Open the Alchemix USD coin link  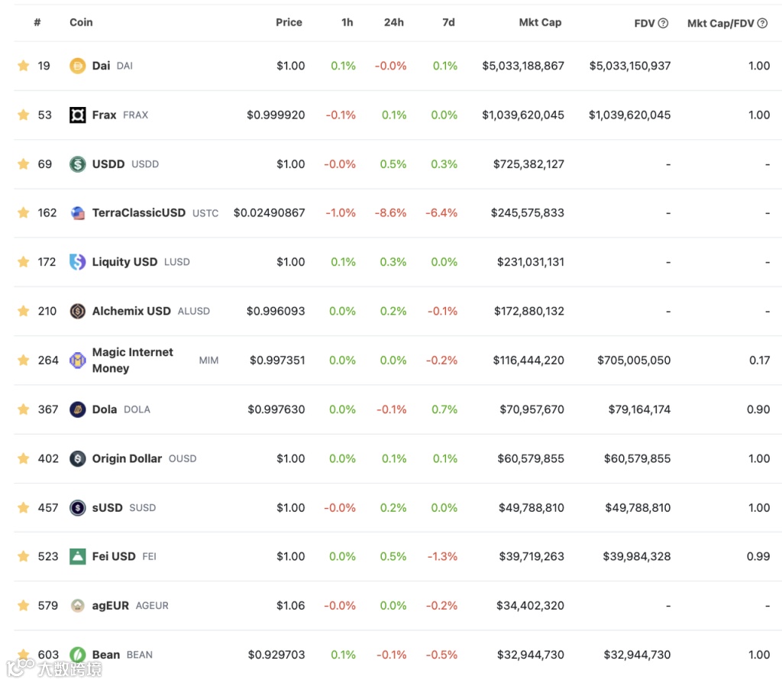(131, 311)
